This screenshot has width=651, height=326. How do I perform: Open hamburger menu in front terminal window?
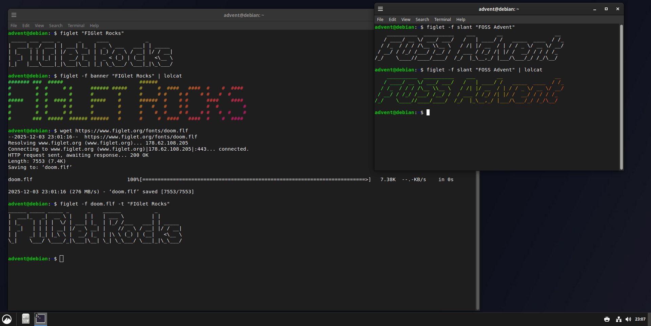pyautogui.click(x=380, y=9)
